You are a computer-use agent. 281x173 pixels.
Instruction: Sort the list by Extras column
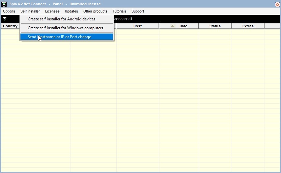tap(248, 26)
